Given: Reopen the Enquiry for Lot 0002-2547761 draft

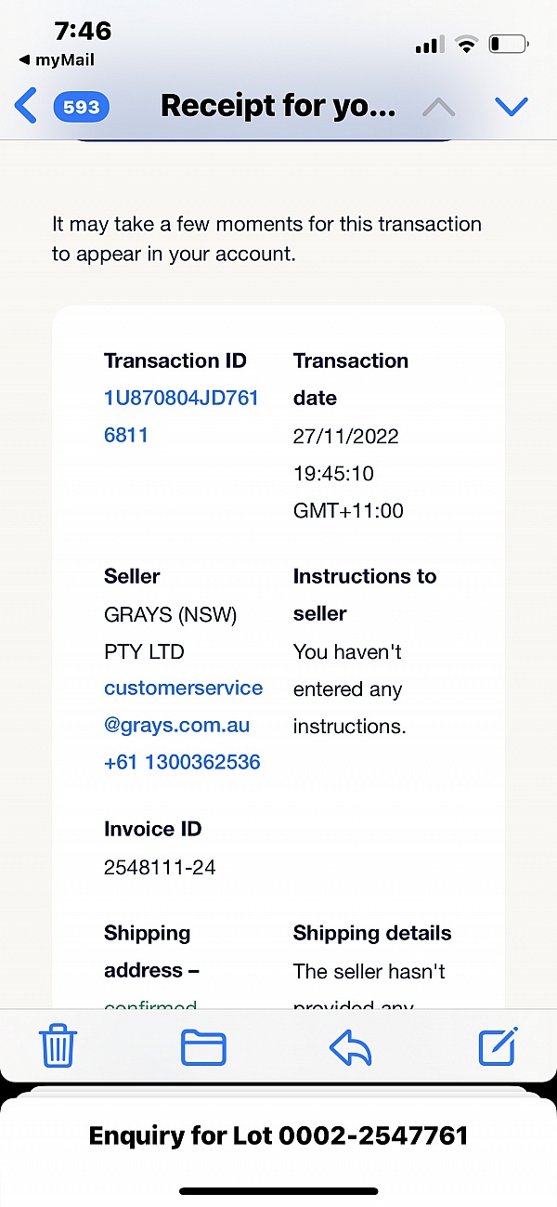Looking at the screenshot, I should [x=278, y=1135].
